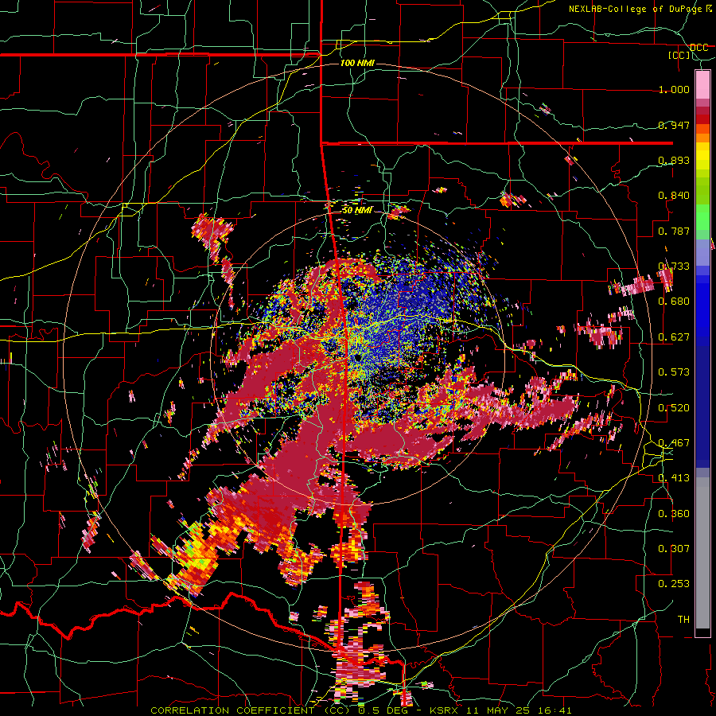Viewport: 716px width, 716px height.
Task: Click the 0.253 legend value
Action: 674,584
